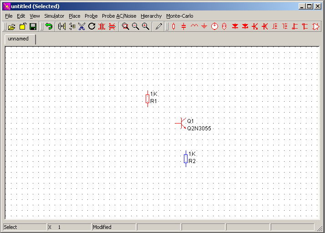Rotate the selected component

click(x=91, y=26)
